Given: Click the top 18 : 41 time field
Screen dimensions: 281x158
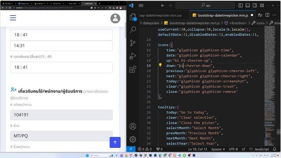Looking at the screenshot, I should (x=61, y=35).
